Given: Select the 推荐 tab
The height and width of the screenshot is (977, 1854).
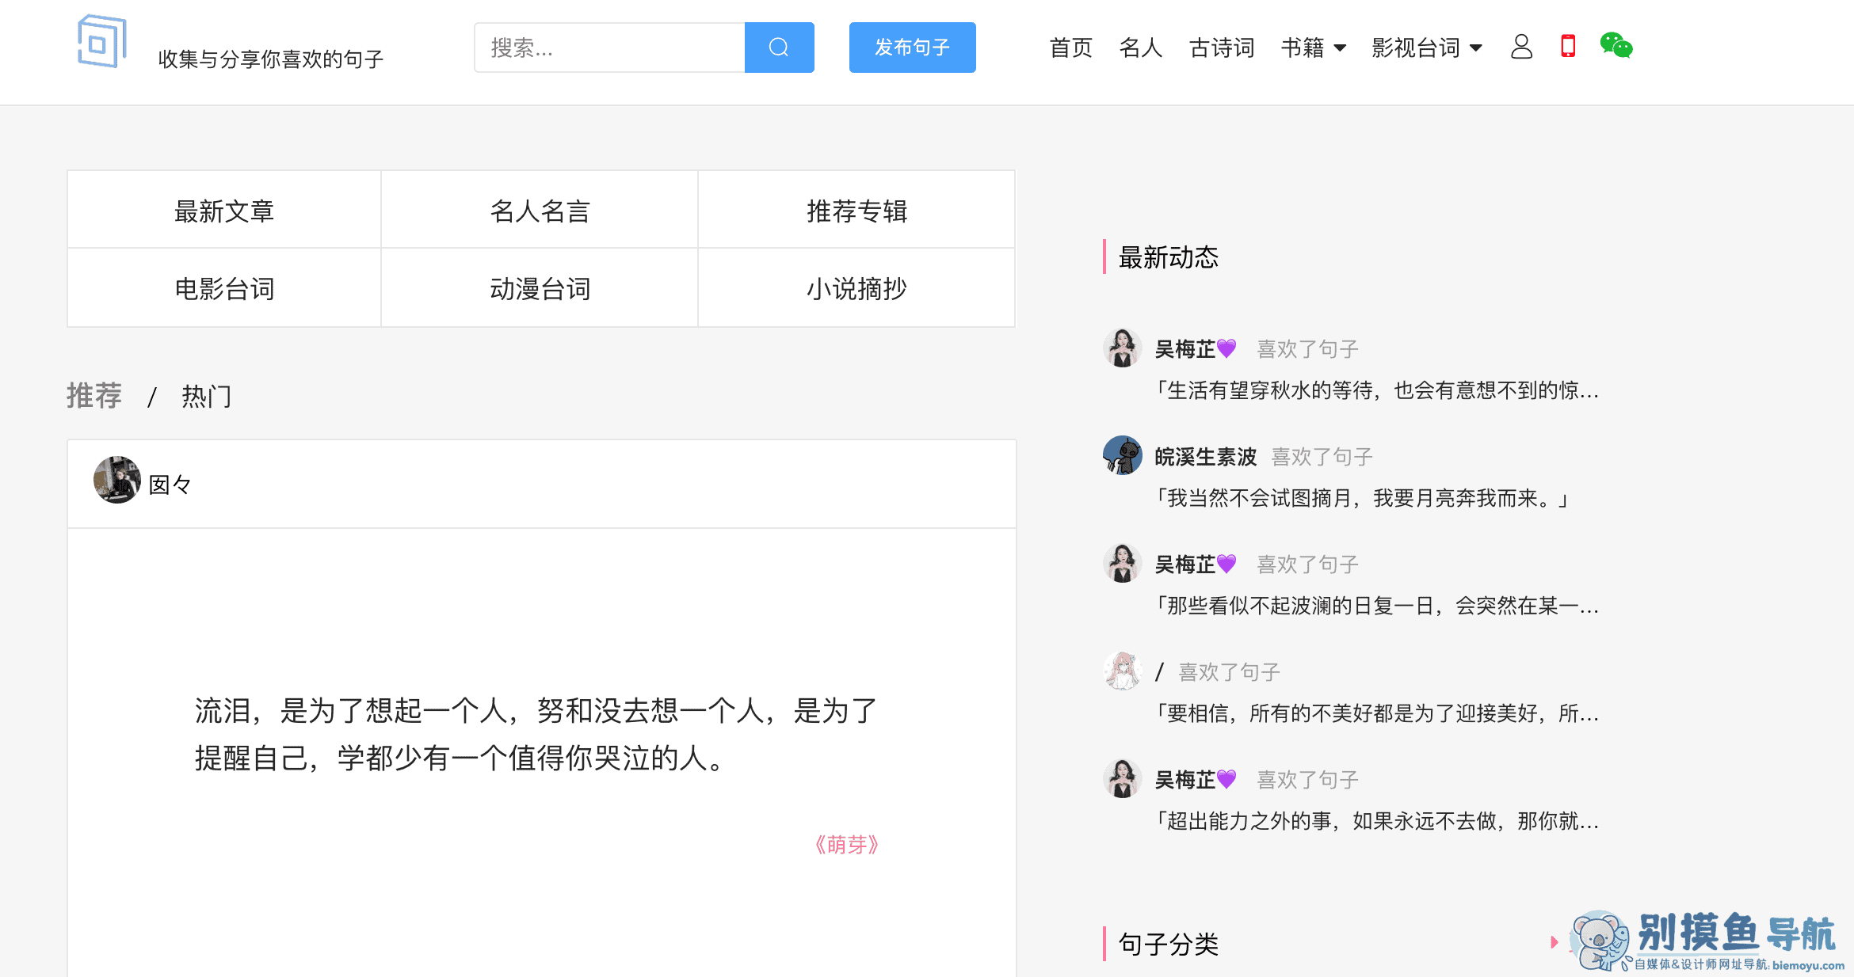Looking at the screenshot, I should tap(94, 396).
